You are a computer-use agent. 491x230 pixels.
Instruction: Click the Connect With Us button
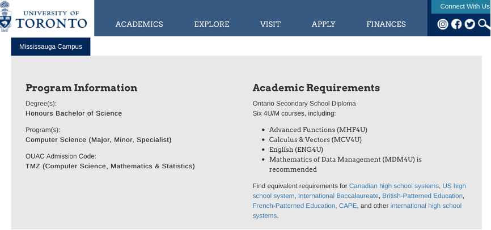pos(461,7)
